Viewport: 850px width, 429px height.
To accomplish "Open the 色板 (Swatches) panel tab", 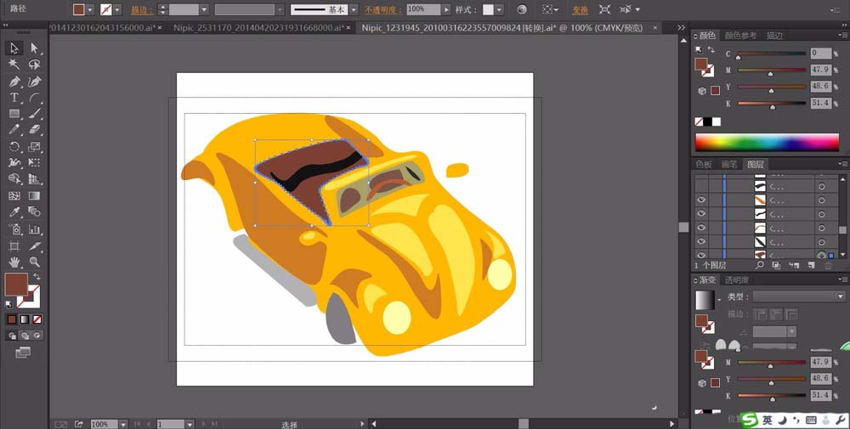I will pyautogui.click(x=704, y=164).
